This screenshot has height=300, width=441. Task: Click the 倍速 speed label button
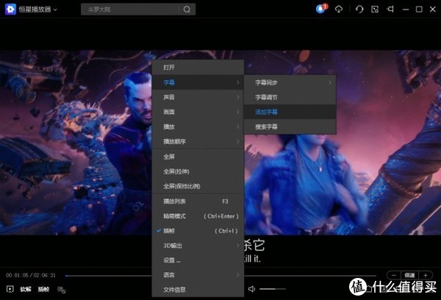pos(409,275)
